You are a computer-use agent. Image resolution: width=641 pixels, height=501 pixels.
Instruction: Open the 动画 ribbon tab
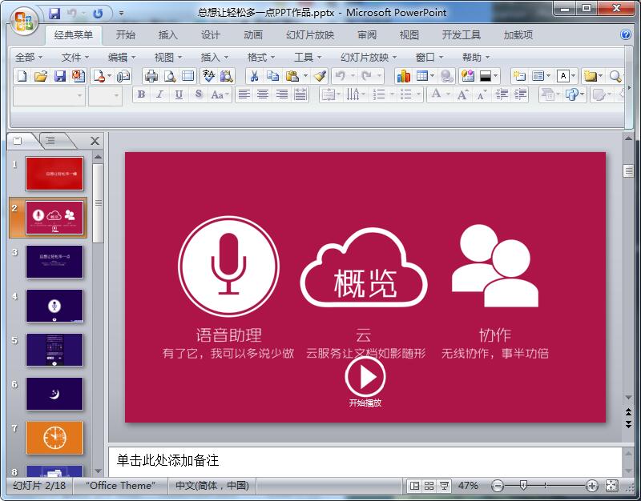[x=253, y=35]
